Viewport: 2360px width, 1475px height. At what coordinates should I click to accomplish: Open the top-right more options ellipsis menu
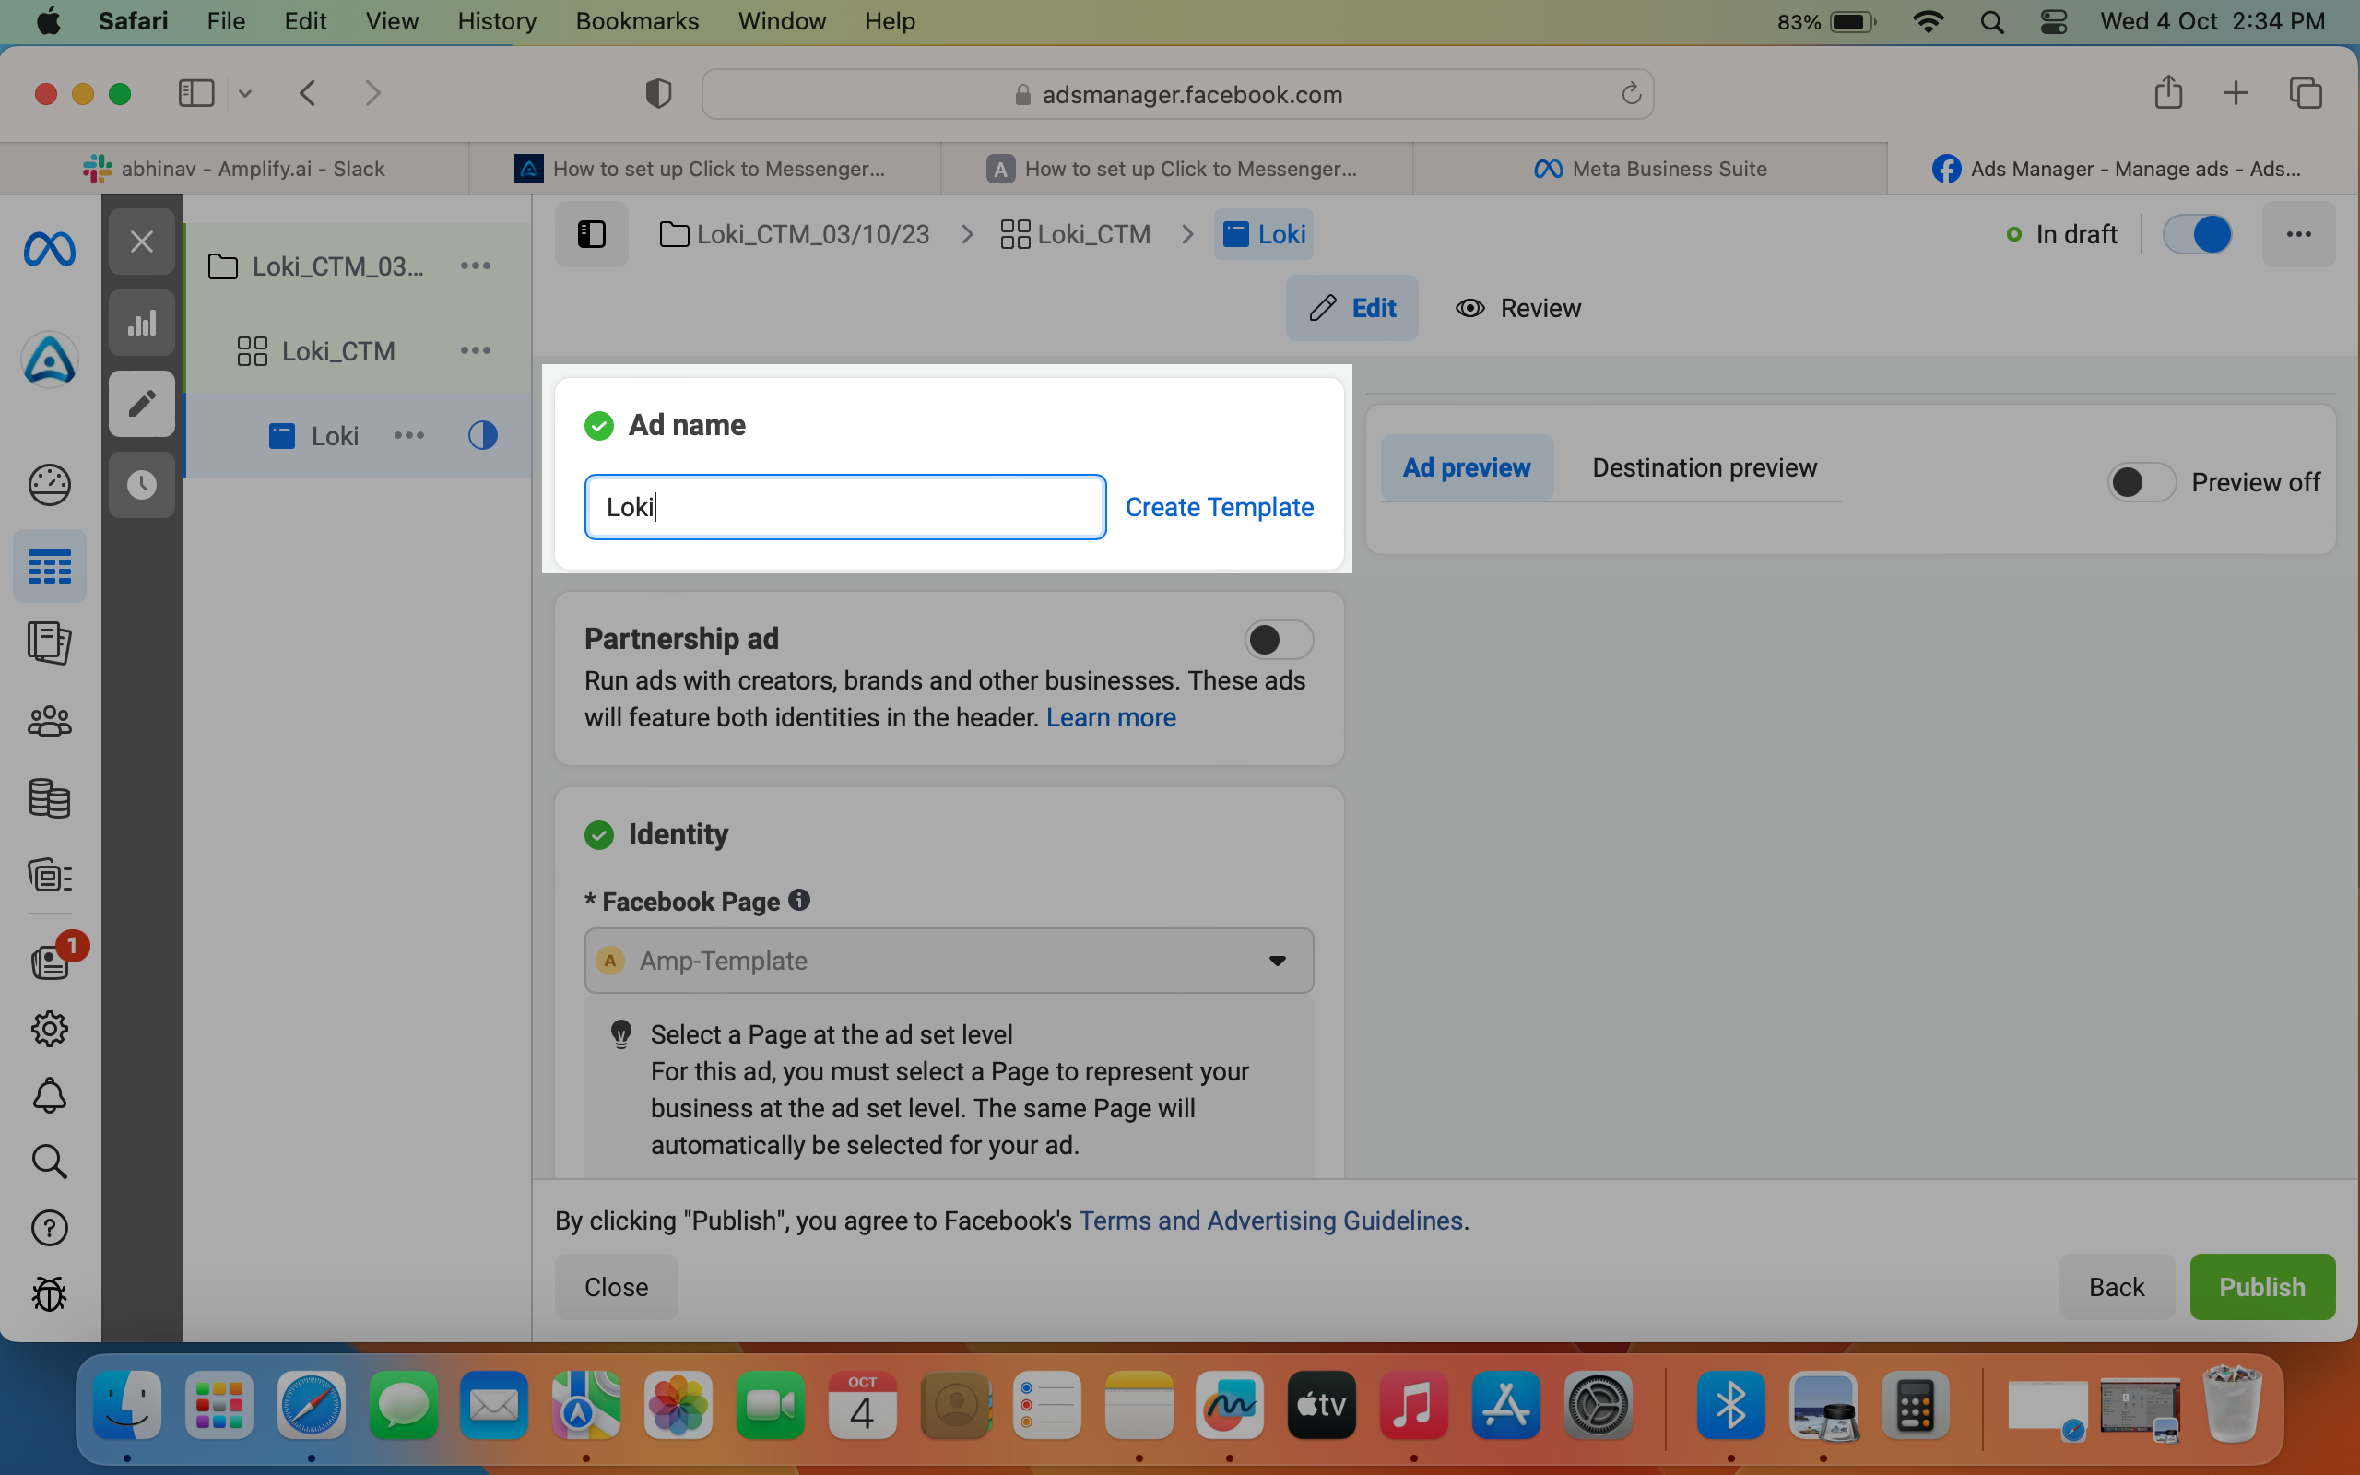(x=2298, y=234)
